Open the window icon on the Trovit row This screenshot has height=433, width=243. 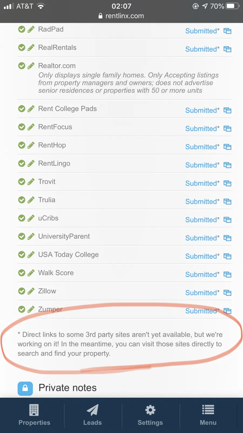[227, 183]
